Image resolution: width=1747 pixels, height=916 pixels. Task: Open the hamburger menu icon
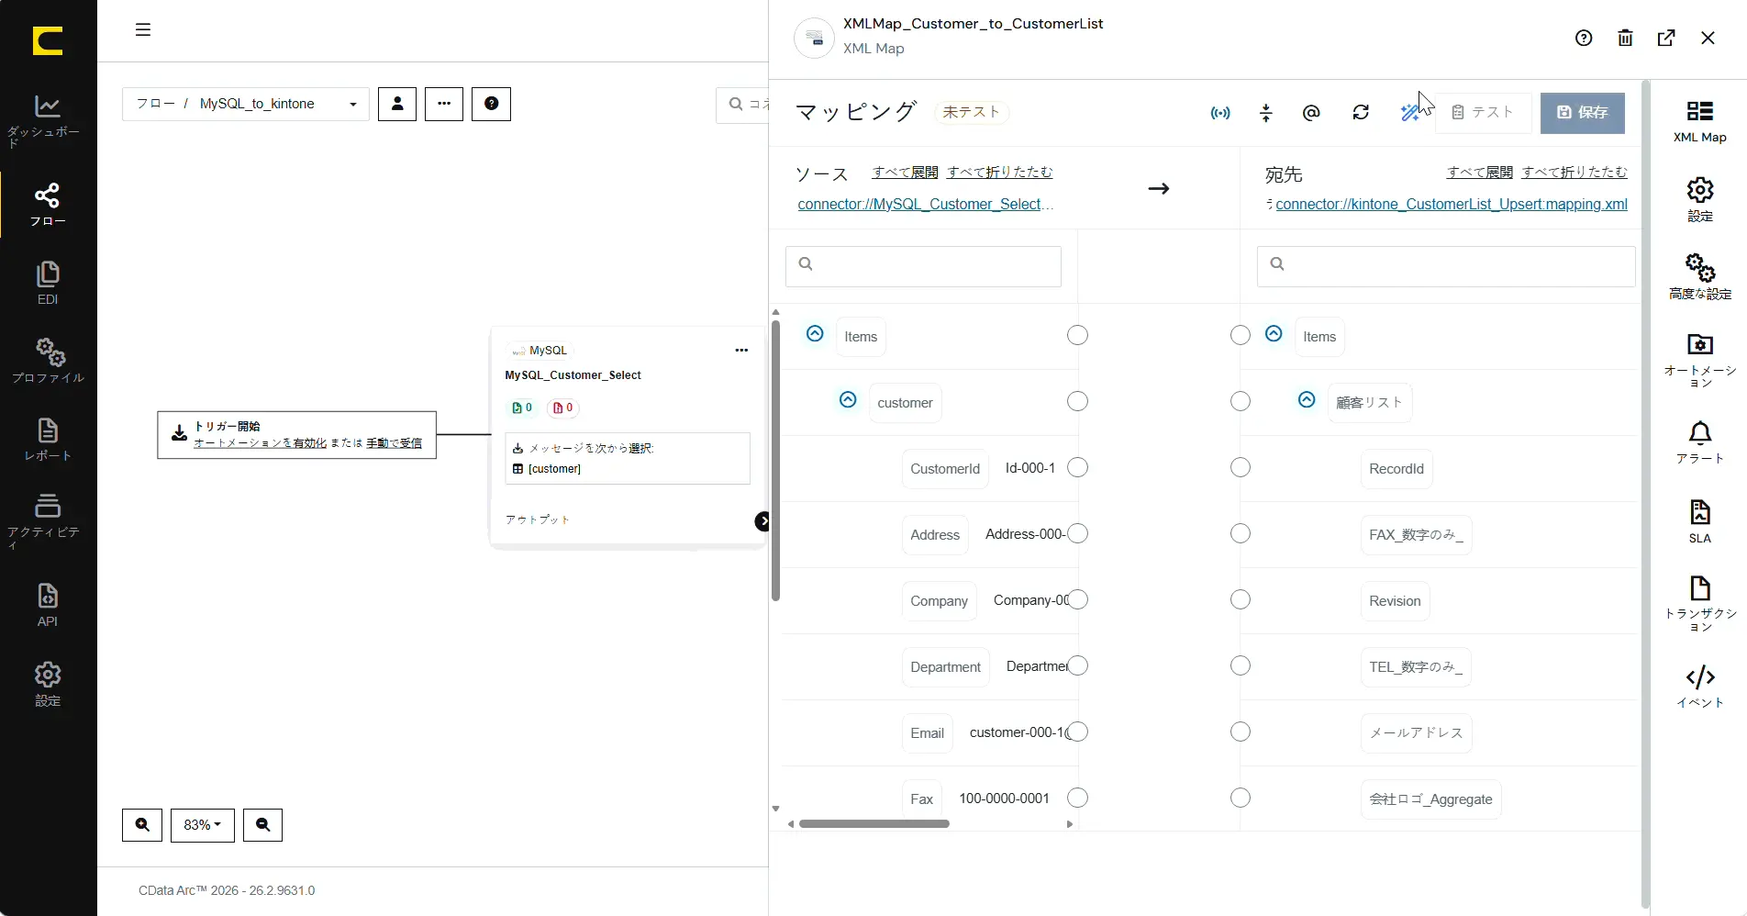tap(143, 29)
